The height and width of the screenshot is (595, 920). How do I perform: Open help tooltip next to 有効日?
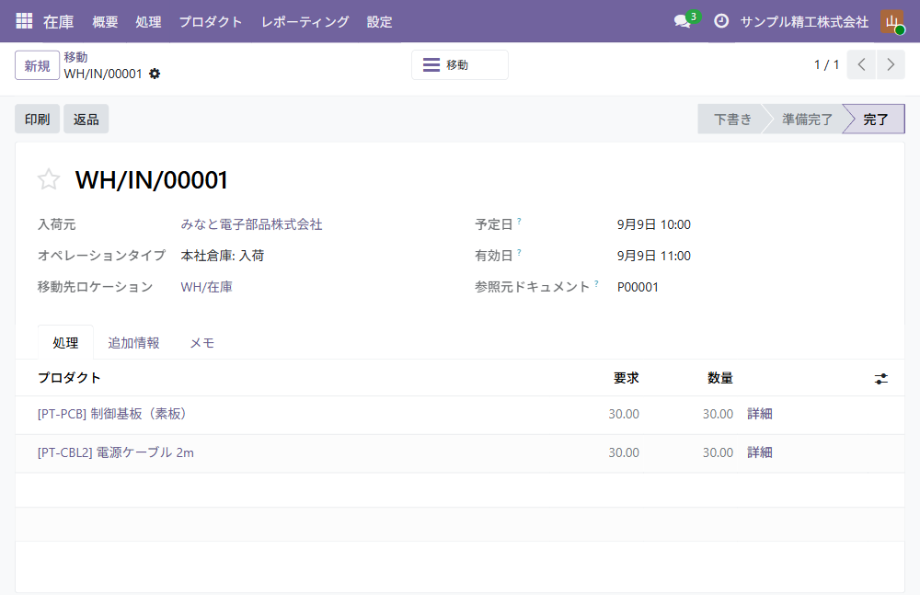(x=519, y=252)
